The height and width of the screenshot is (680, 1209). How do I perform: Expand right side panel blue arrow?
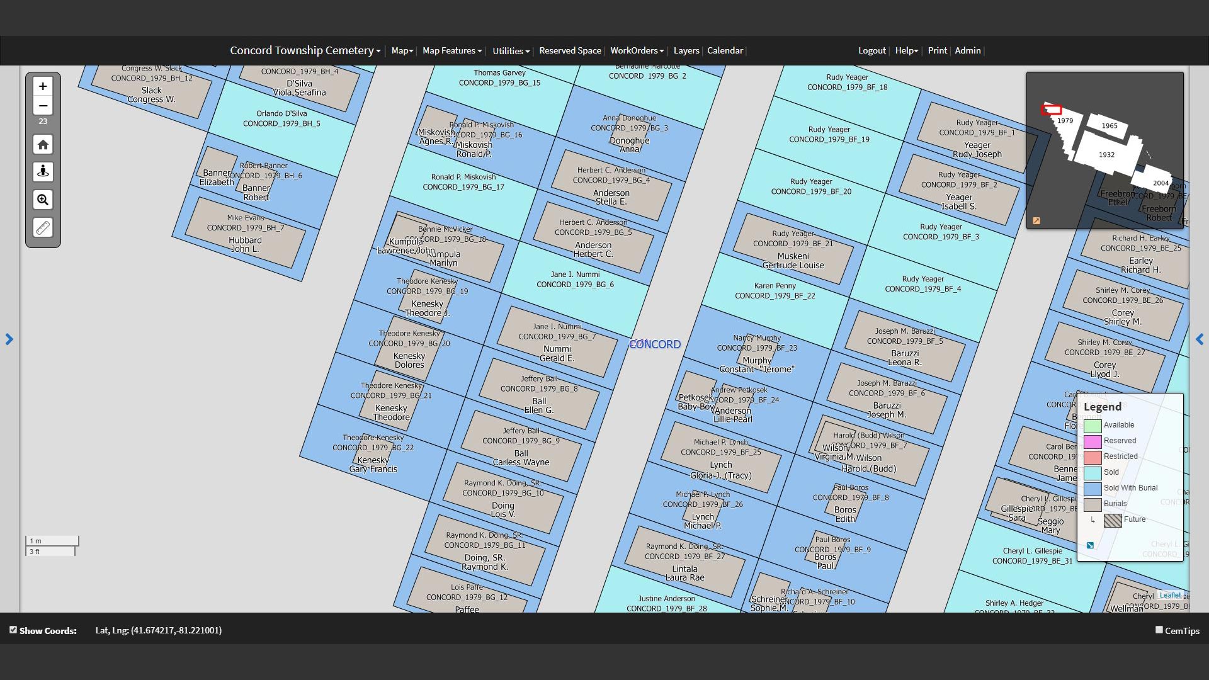pos(1200,339)
